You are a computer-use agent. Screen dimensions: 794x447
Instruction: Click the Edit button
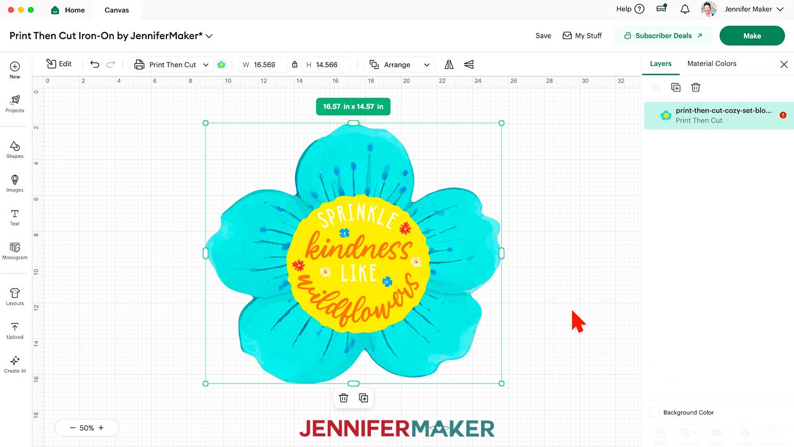click(x=59, y=64)
